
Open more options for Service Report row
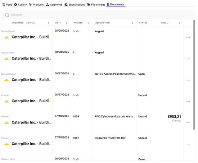pos(188,80)
